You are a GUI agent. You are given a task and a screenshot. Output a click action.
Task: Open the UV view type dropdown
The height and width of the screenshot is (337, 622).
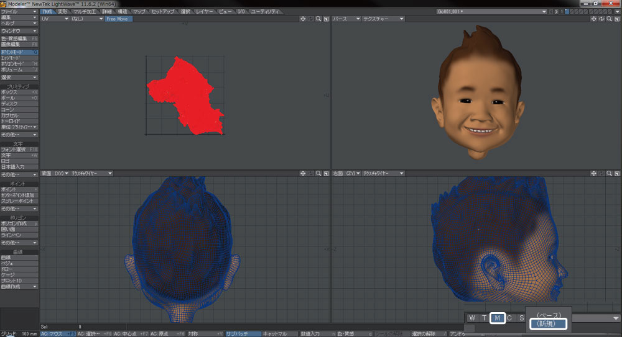click(x=53, y=19)
